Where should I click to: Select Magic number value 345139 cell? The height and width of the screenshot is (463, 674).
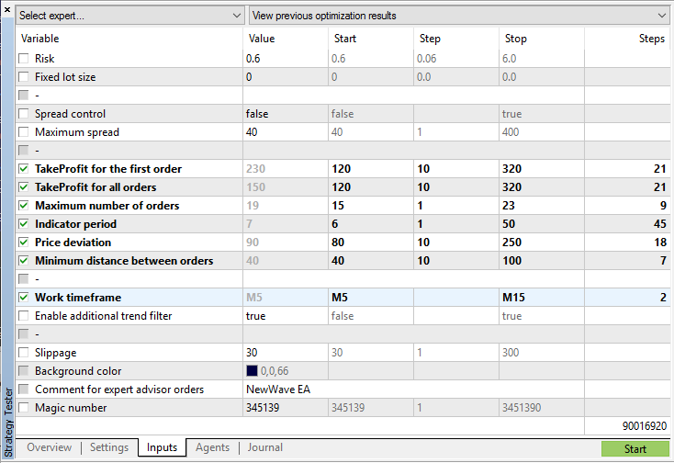(x=286, y=408)
